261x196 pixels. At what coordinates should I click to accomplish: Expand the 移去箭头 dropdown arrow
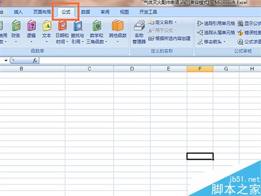(x=224, y=42)
